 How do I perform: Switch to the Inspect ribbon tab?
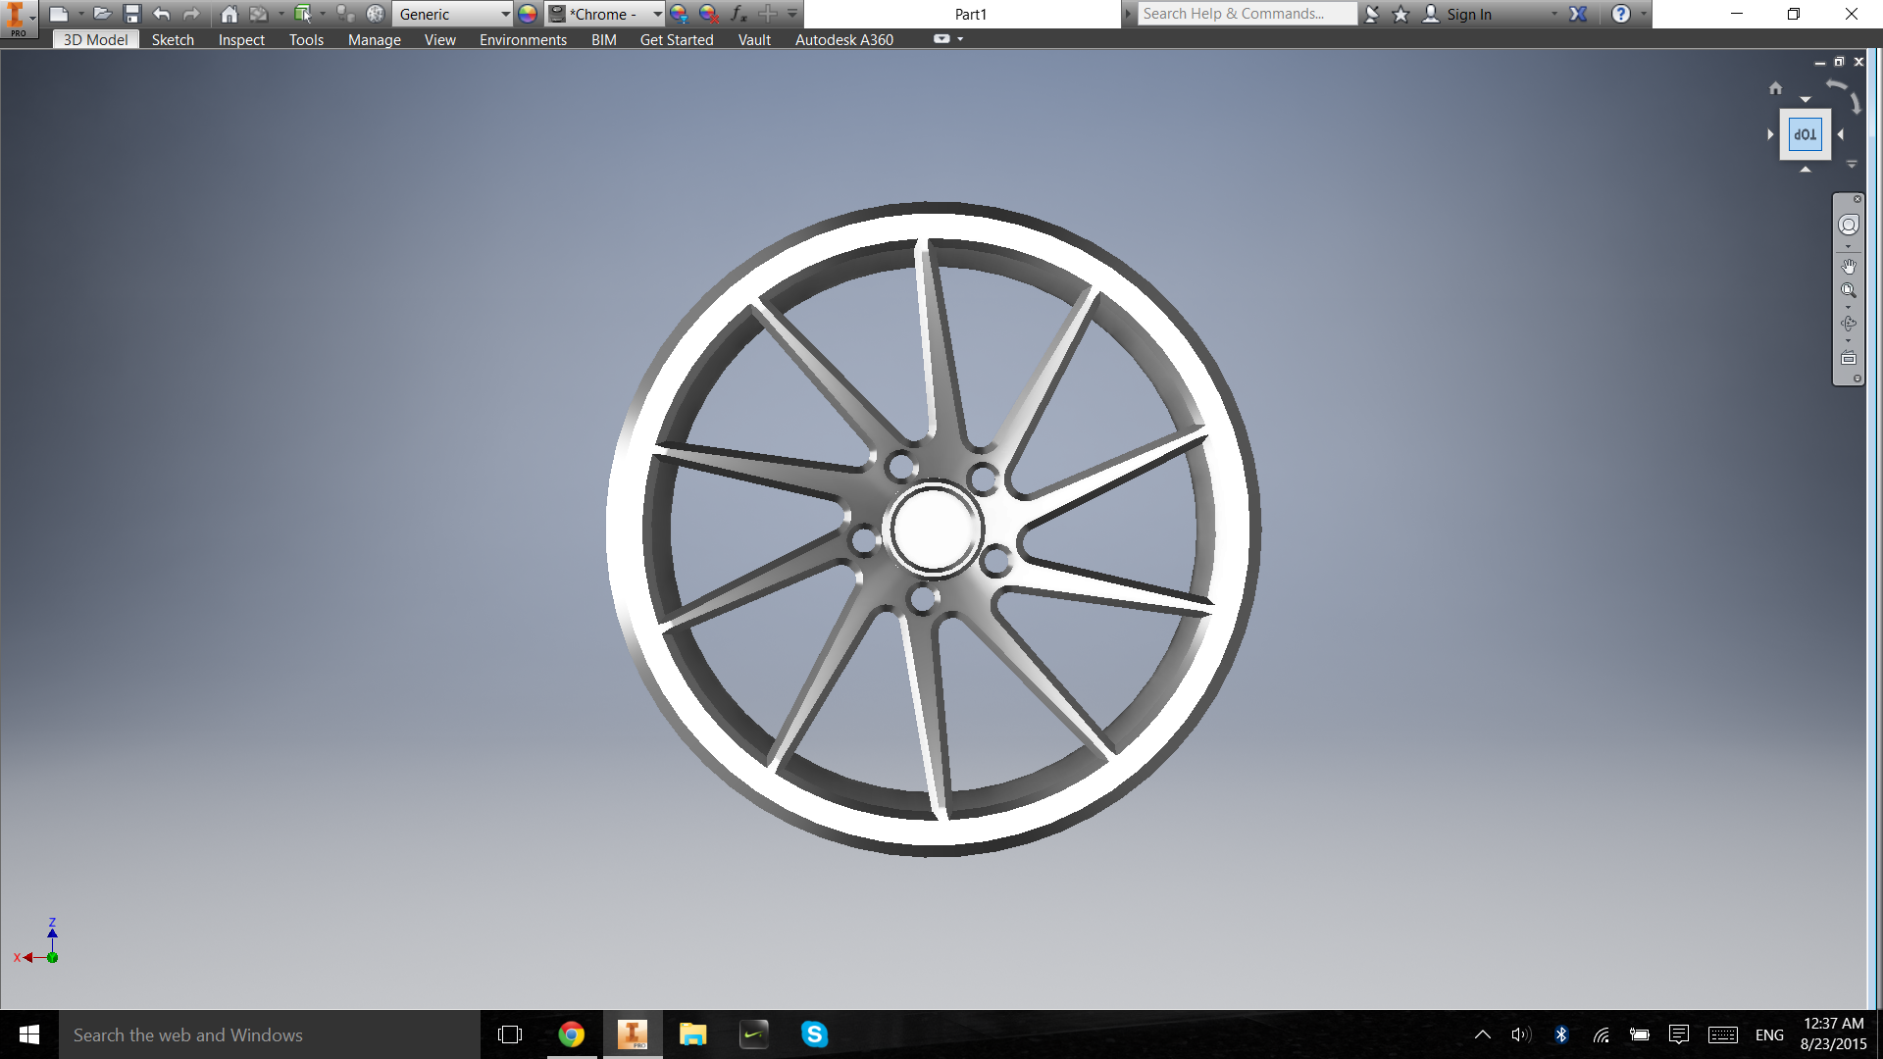pyautogui.click(x=241, y=40)
